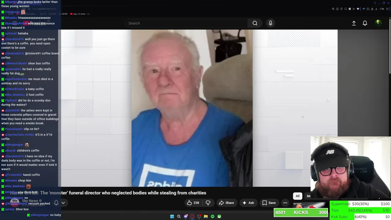Viewport: 391px width, 220px height.
Task: Toggle the channel notification bell under video
Action: coord(56,203)
